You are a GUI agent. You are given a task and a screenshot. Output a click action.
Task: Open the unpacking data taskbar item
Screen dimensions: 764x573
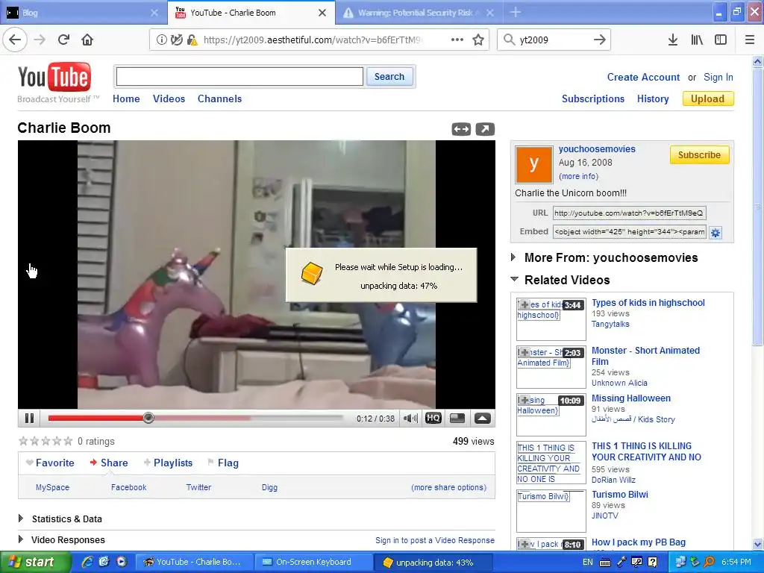tap(435, 563)
